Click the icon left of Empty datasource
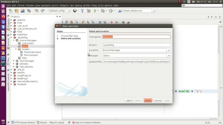The height and width of the screenshot is (125, 223). click(120, 11)
